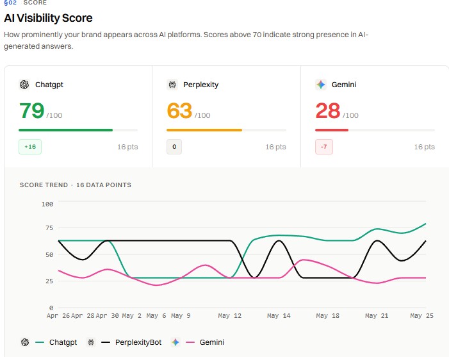Click the Gemini icon in chart legend
The image size is (449, 357).
[x=176, y=342]
